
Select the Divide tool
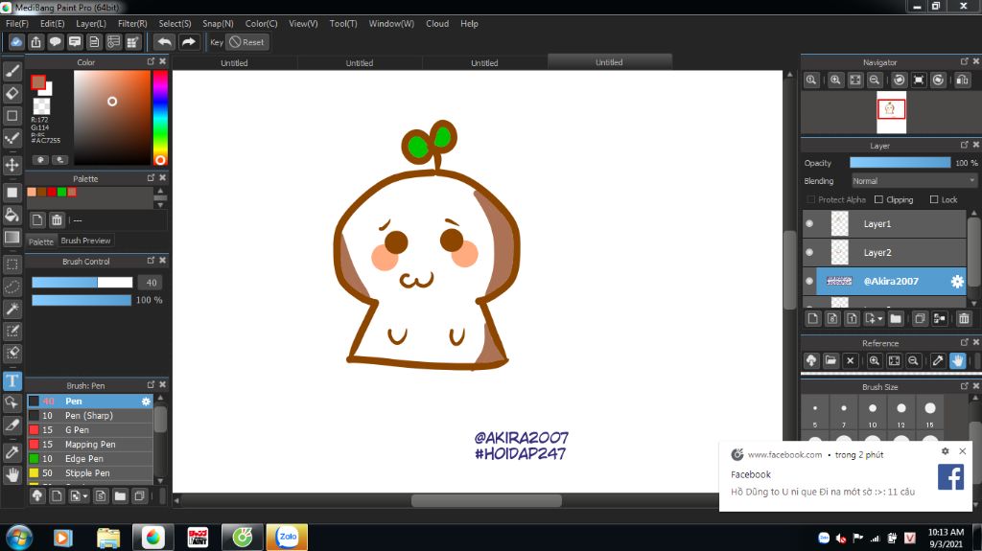(12, 425)
